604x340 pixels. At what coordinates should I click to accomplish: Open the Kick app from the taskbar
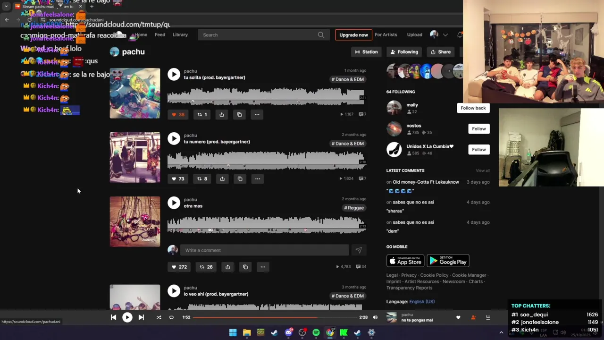point(344,332)
